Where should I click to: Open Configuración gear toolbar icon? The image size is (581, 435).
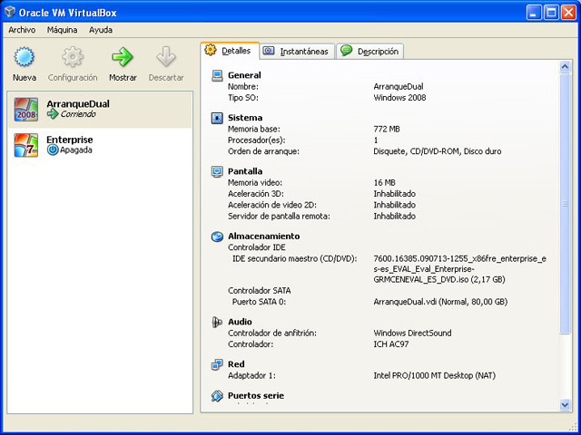tap(73, 58)
